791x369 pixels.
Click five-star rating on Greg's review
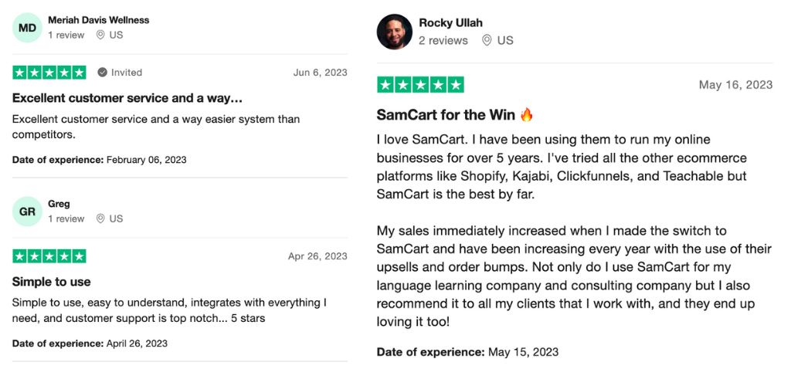point(49,256)
